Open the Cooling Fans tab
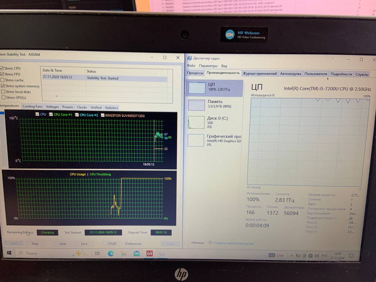 32,106
